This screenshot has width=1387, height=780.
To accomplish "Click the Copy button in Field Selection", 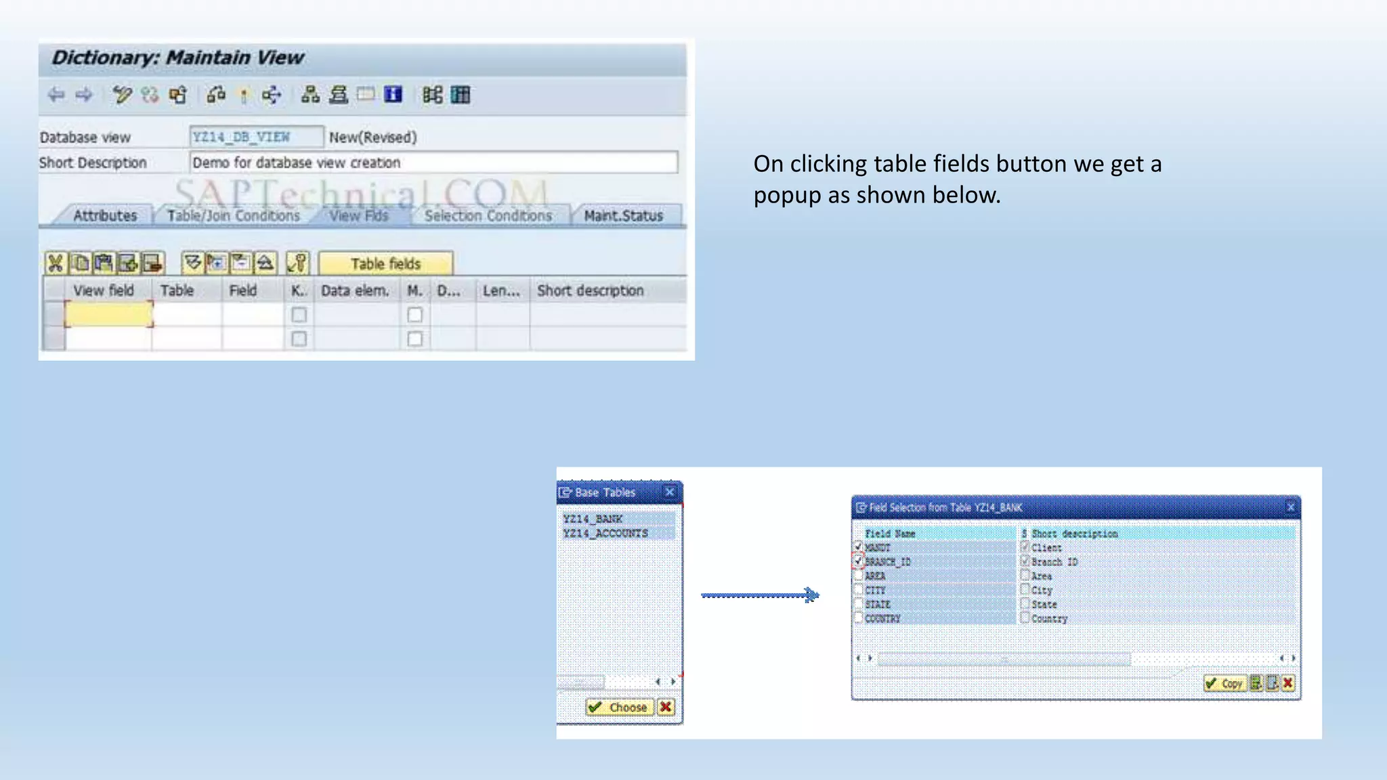I will pyautogui.click(x=1225, y=683).
